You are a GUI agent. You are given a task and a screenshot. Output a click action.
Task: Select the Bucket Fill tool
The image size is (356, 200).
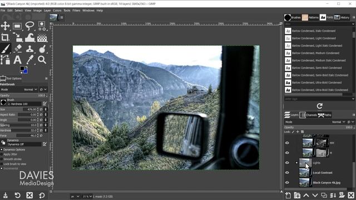pyautogui.click(x=42, y=37)
